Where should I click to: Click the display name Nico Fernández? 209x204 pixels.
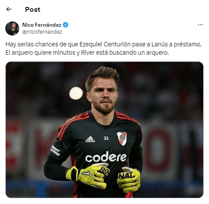point(42,25)
